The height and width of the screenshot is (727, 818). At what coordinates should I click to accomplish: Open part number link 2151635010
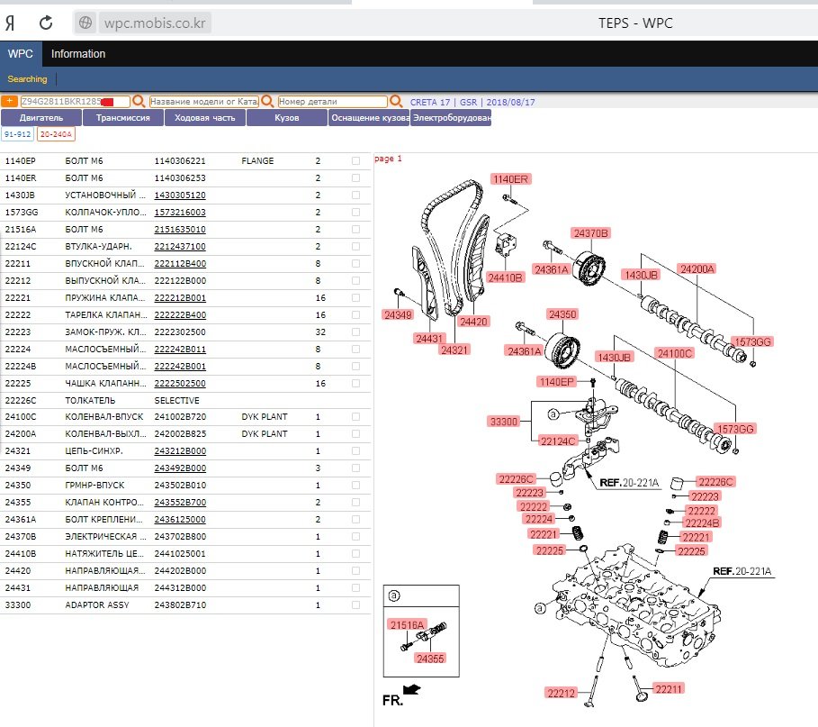pos(180,230)
